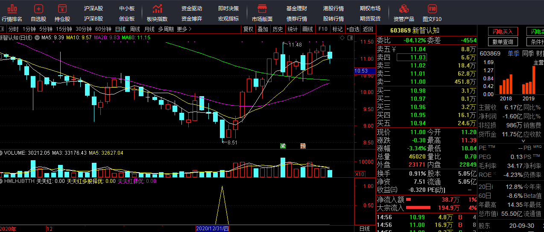Viewport: 544px width, 232px height.
Task: Click the 卖四 price field 11.03
Action: tap(412, 57)
